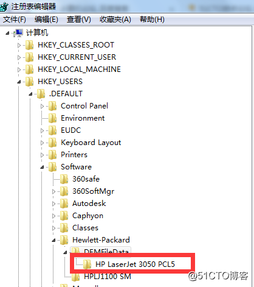
Task: Click the Autodesk folder icon
Action: coord(64,204)
